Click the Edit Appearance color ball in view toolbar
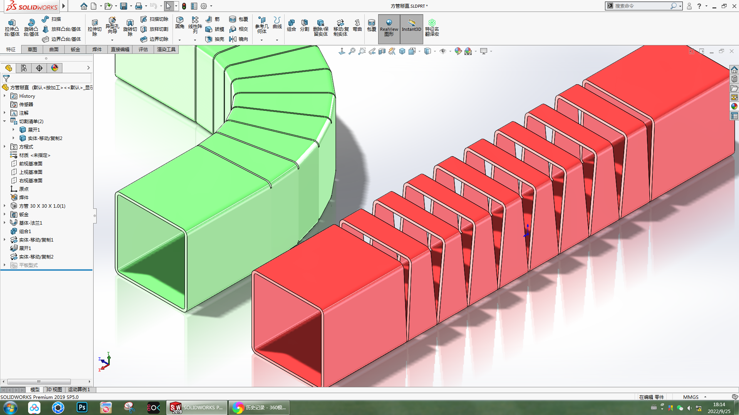The height and width of the screenshot is (415, 739). (458, 51)
